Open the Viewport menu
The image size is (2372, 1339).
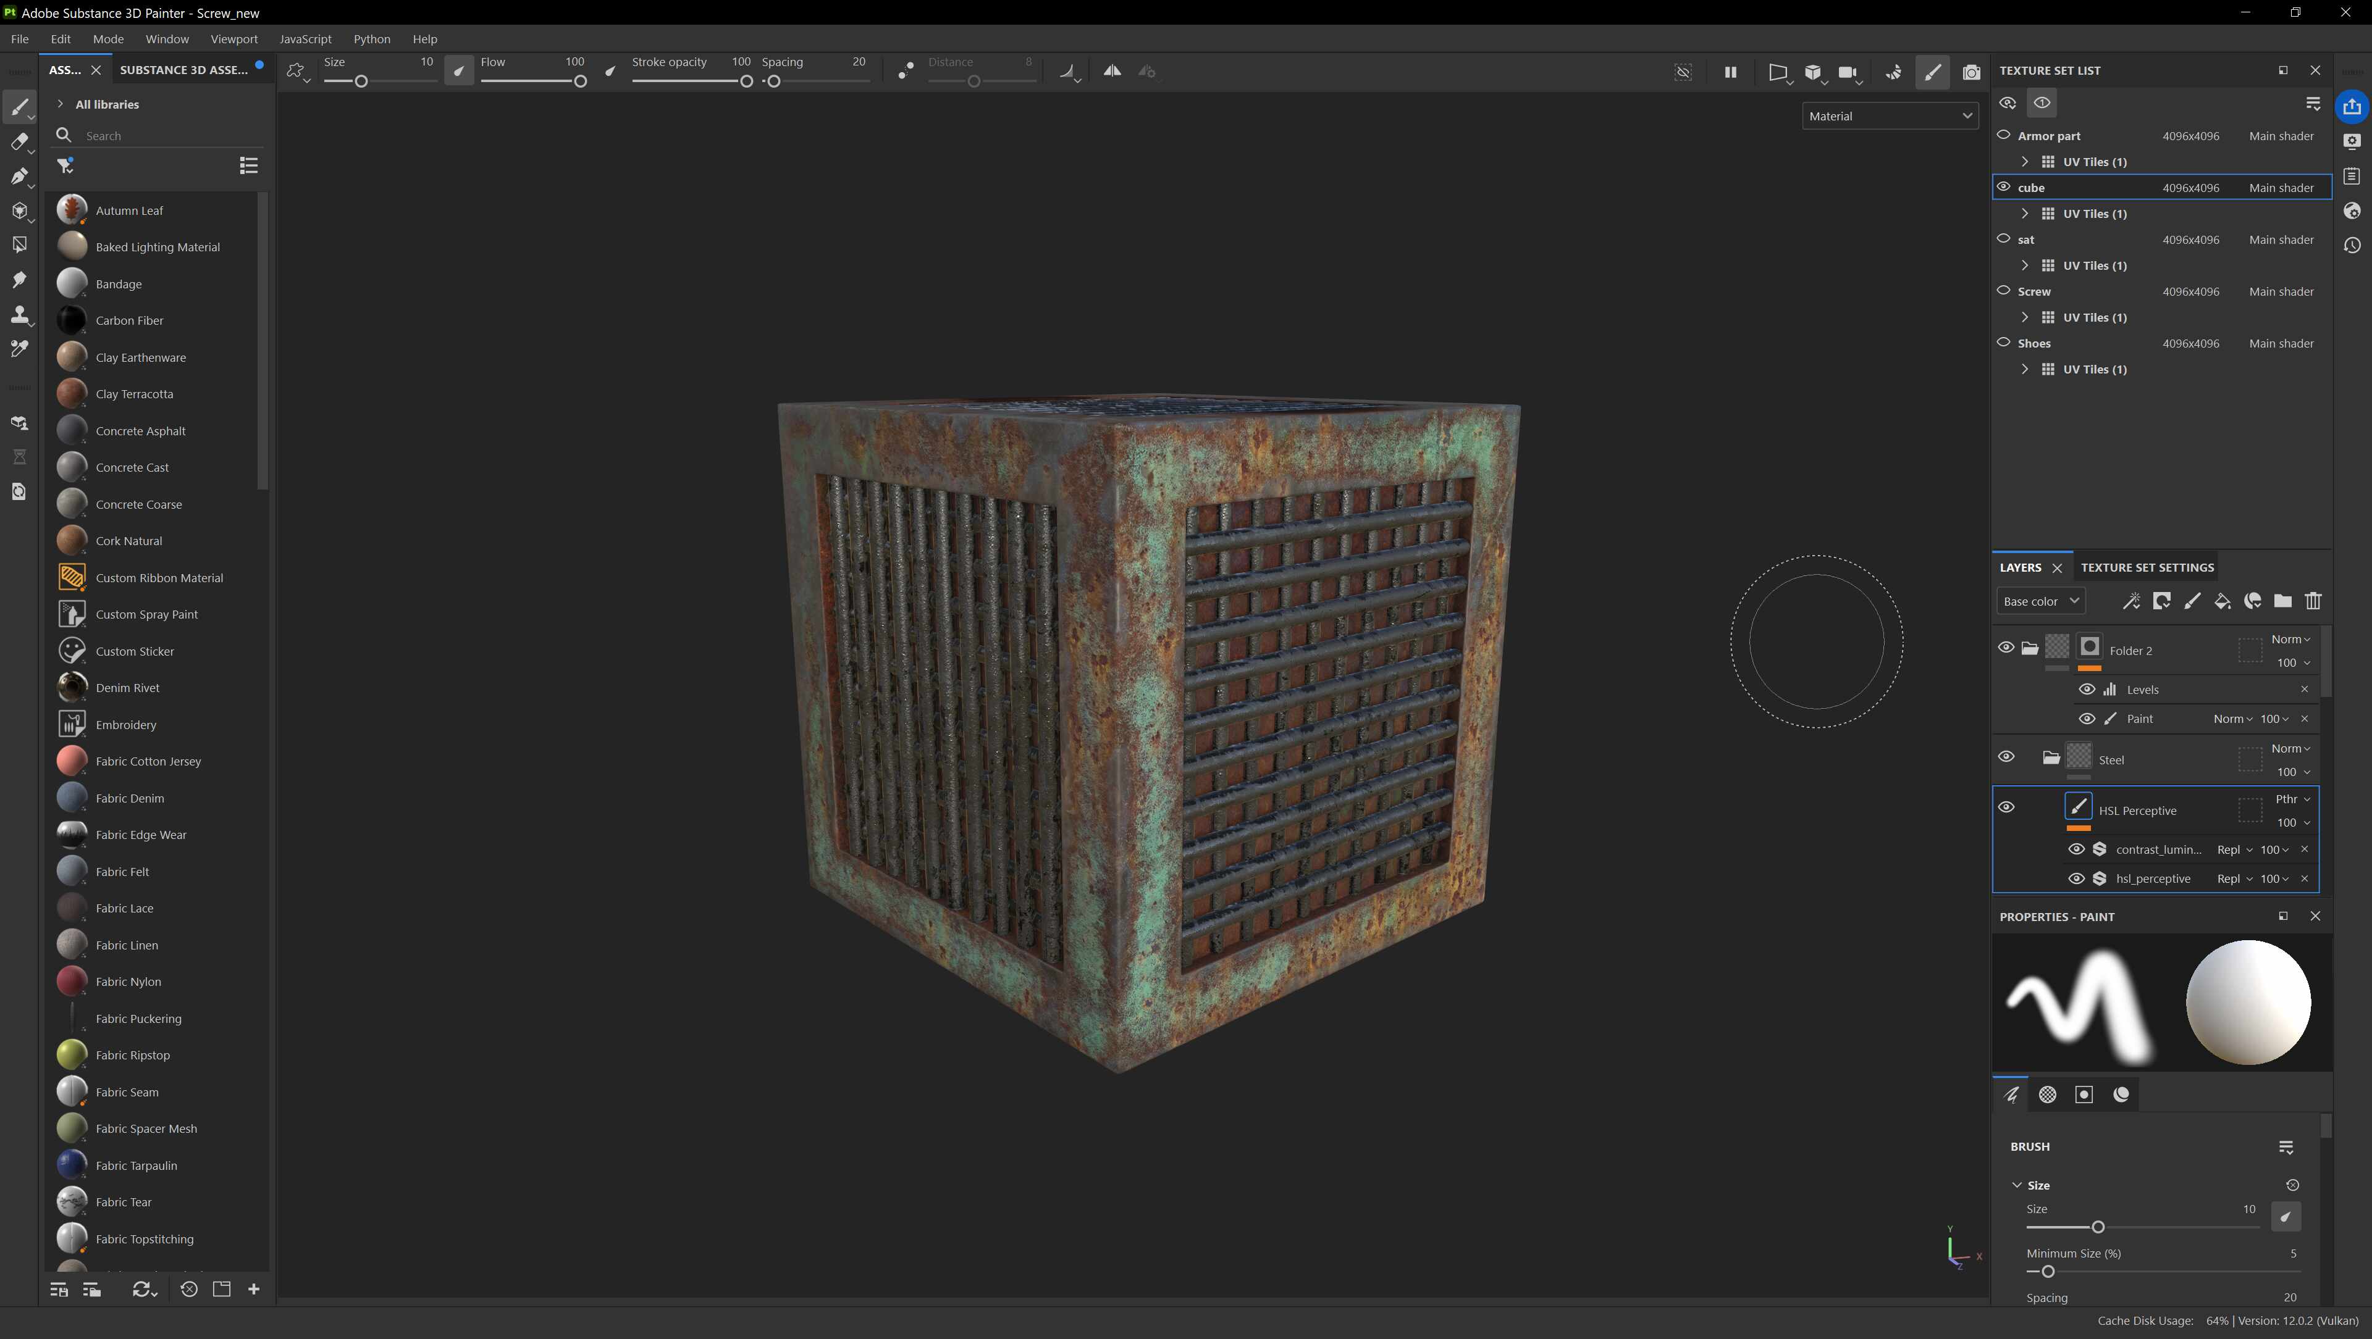pyautogui.click(x=233, y=39)
